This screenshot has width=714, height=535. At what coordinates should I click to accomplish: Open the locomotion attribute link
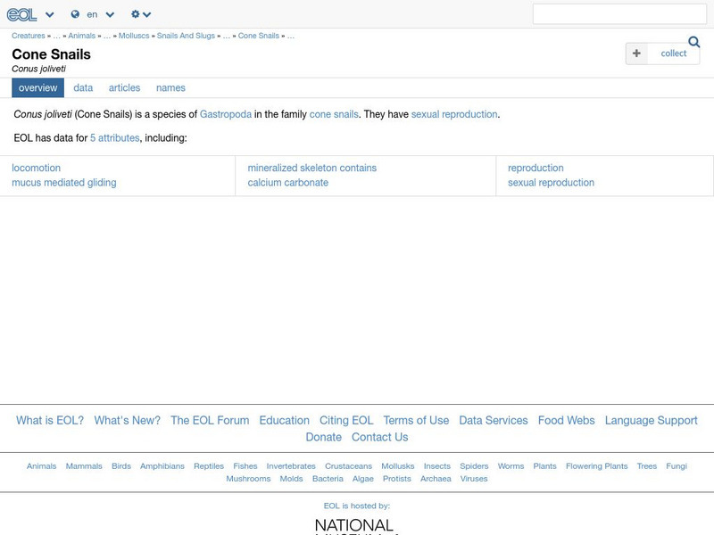(36, 168)
